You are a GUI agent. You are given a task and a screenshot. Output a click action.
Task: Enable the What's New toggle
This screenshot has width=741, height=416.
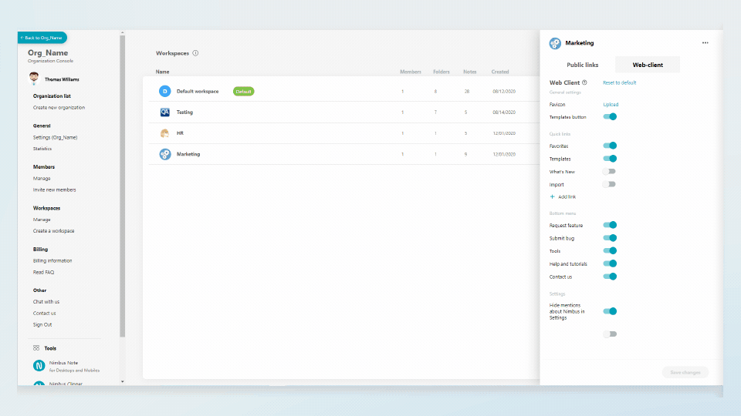[x=609, y=172]
